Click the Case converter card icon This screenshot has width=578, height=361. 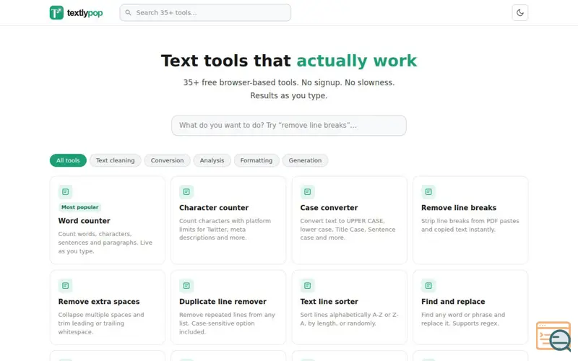tap(308, 191)
